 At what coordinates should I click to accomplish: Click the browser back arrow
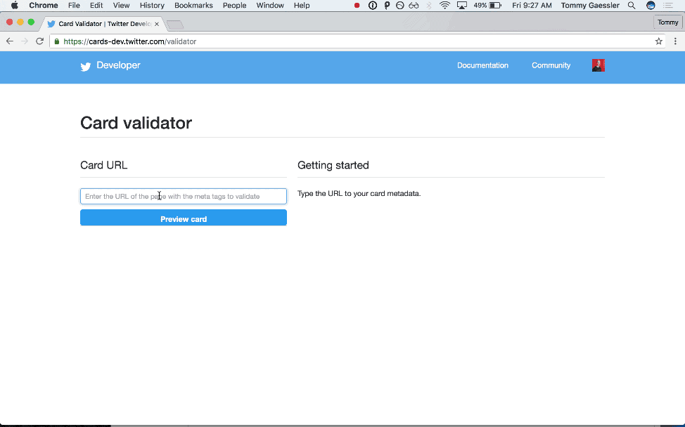[10, 41]
